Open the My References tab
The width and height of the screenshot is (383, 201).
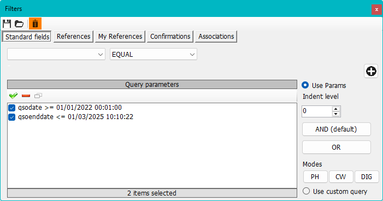[x=120, y=37]
